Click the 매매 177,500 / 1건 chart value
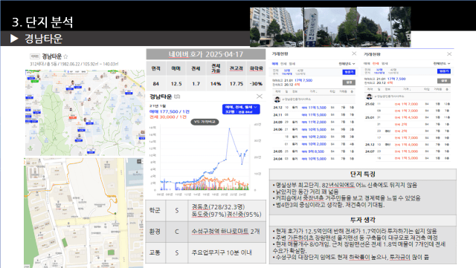476x268 pixels. pyautogui.click(x=170, y=111)
